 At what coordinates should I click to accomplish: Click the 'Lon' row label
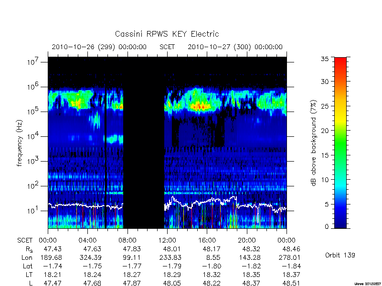[27, 257]
